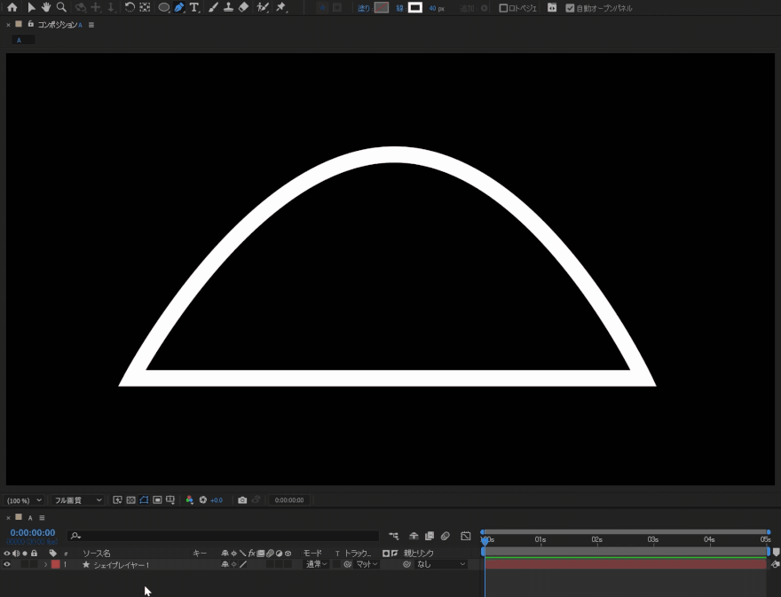Open the フル画質 resolution dropdown
The height and width of the screenshot is (597, 781).
point(77,500)
